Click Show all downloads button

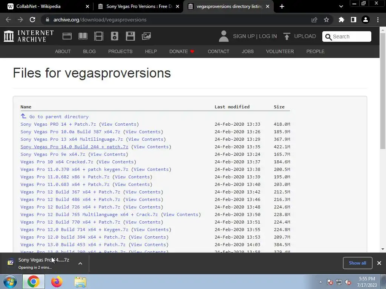[x=357, y=263]
